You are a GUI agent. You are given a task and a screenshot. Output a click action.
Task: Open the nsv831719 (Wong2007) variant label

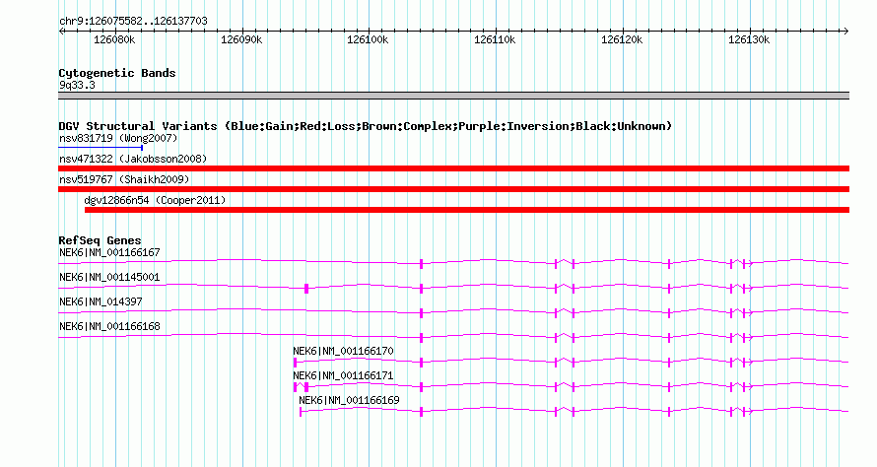point(118,138)
